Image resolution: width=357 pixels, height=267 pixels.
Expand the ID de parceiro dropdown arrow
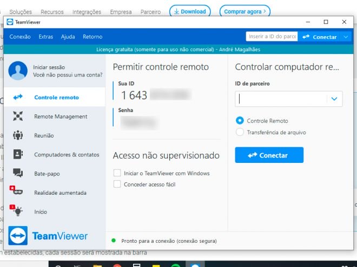click(x=334, y=99)
